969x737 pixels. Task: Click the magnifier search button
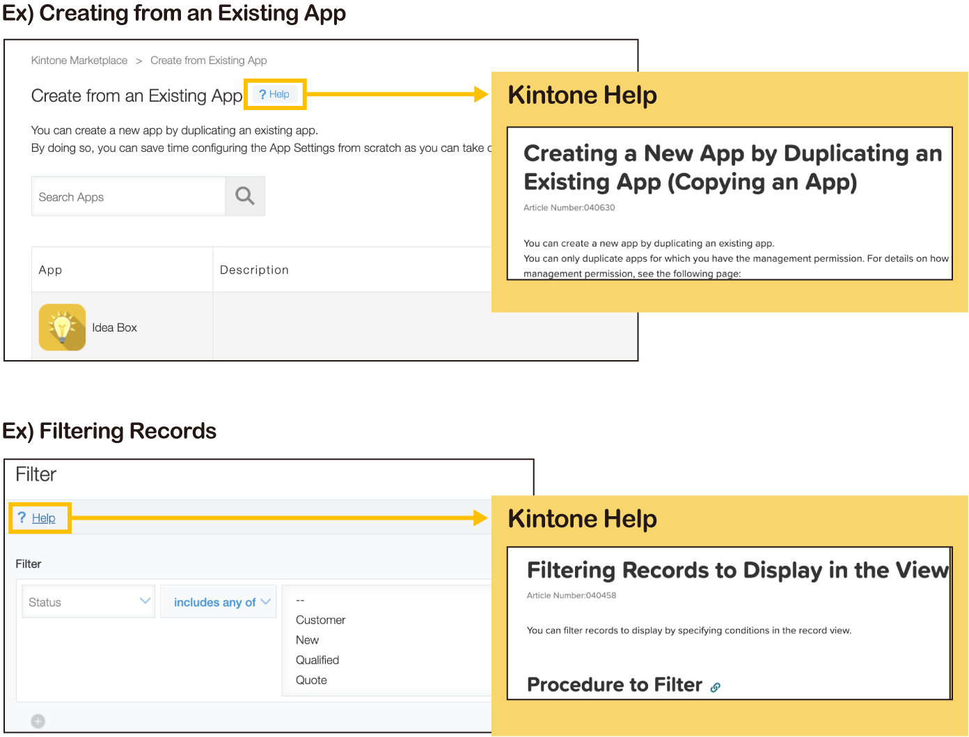click(245, 196)
